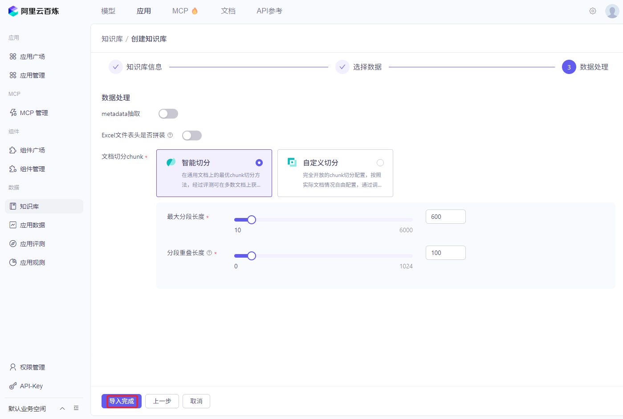Click the sidebar collapse icon

[76, 408]
